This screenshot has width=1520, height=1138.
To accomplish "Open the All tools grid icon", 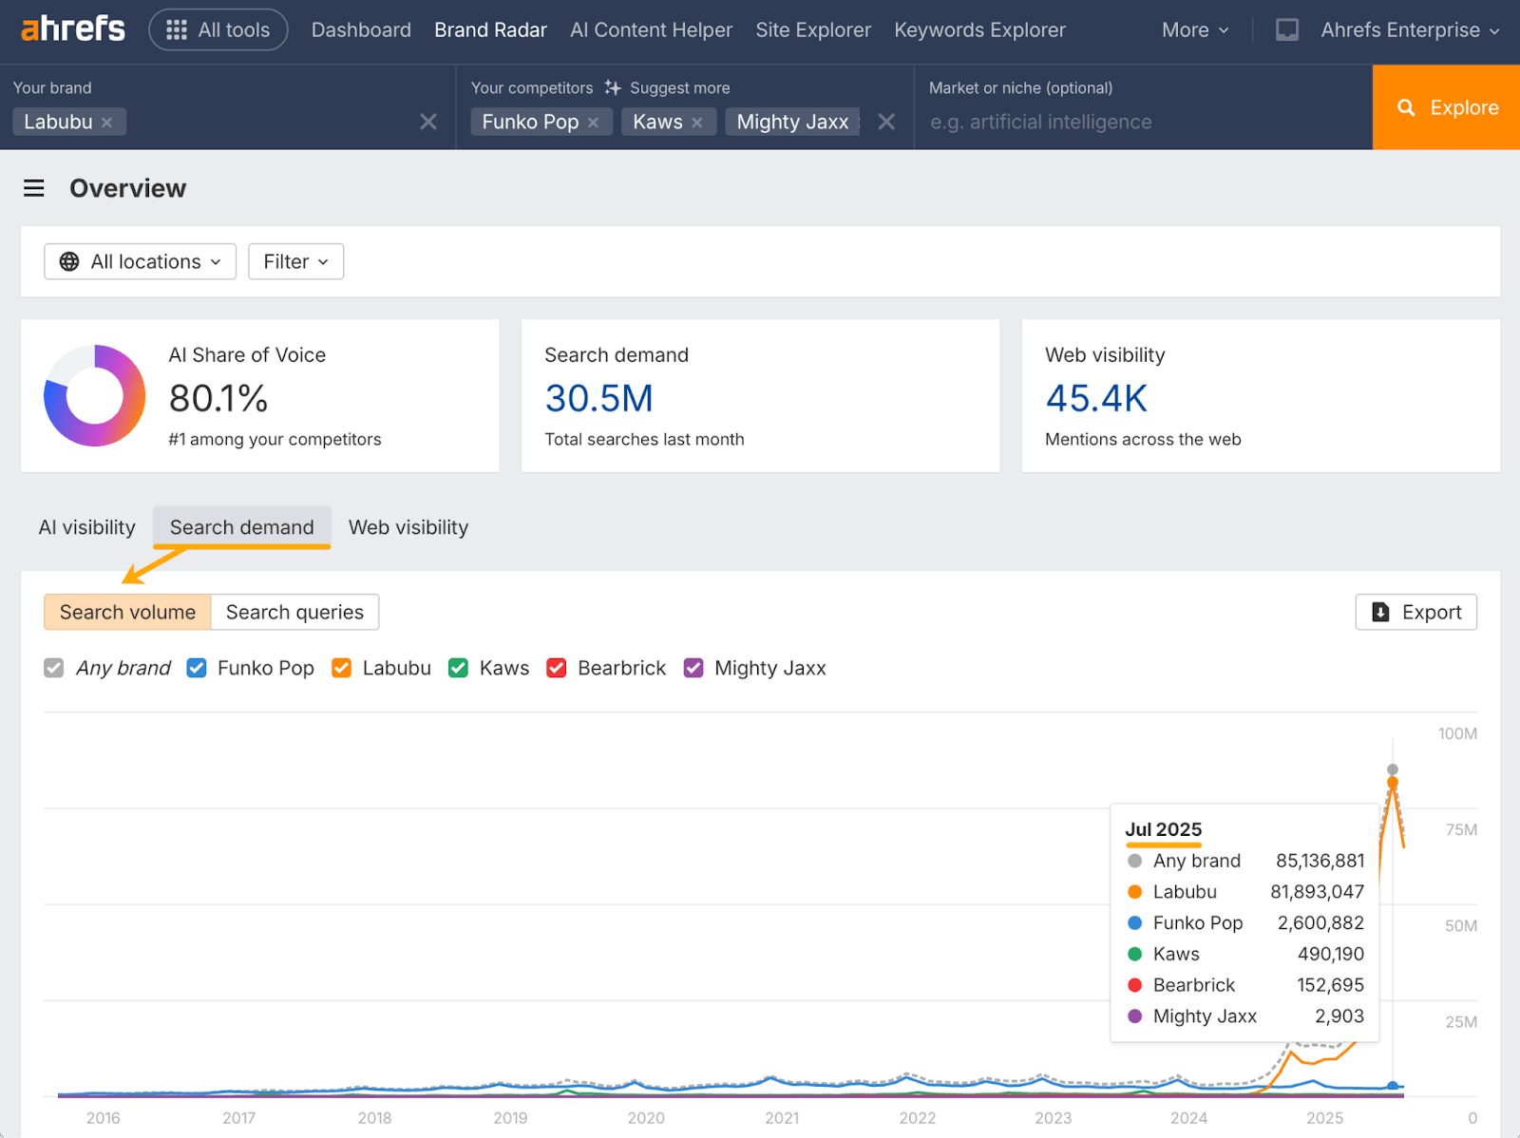I will click(x=176, y=29).
